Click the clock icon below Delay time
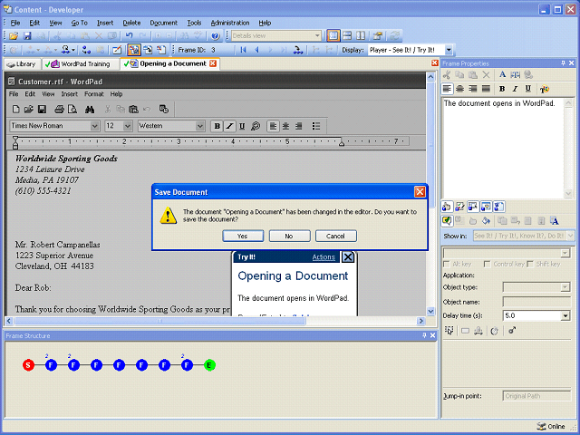The height and width of the screenshot is (435, 580). [495, 330]
